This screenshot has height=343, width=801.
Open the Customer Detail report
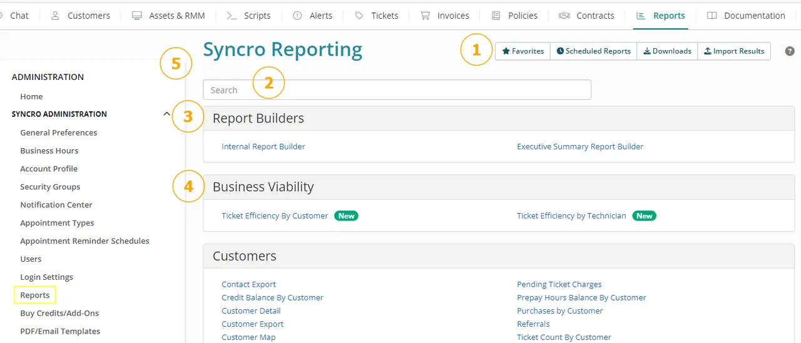coord(251,311)
